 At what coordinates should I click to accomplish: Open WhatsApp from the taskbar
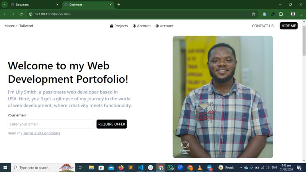point(170,167)
